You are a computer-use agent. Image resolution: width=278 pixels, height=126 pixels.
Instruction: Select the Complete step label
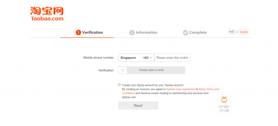tap(198, 33)
